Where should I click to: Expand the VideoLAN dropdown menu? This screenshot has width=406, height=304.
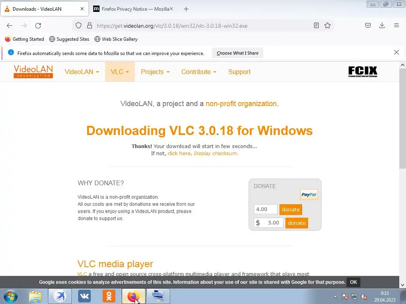[82, 72]
